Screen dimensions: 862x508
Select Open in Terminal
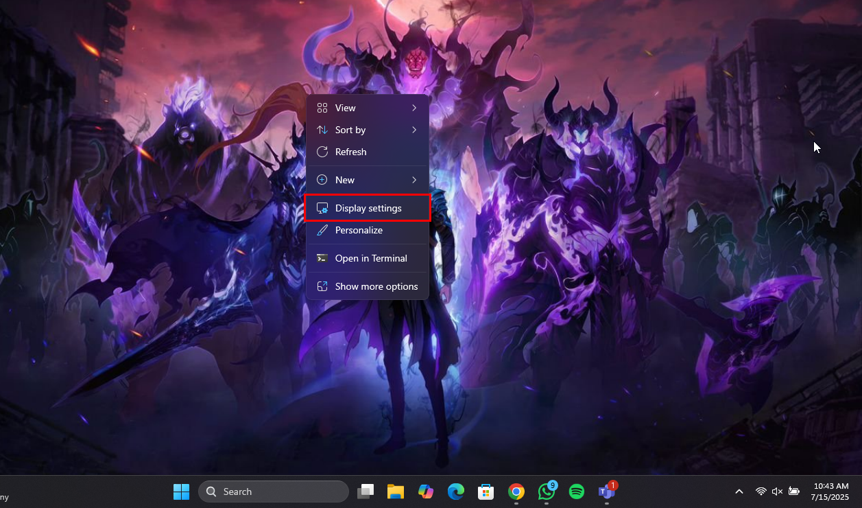(x=368, y=258)
